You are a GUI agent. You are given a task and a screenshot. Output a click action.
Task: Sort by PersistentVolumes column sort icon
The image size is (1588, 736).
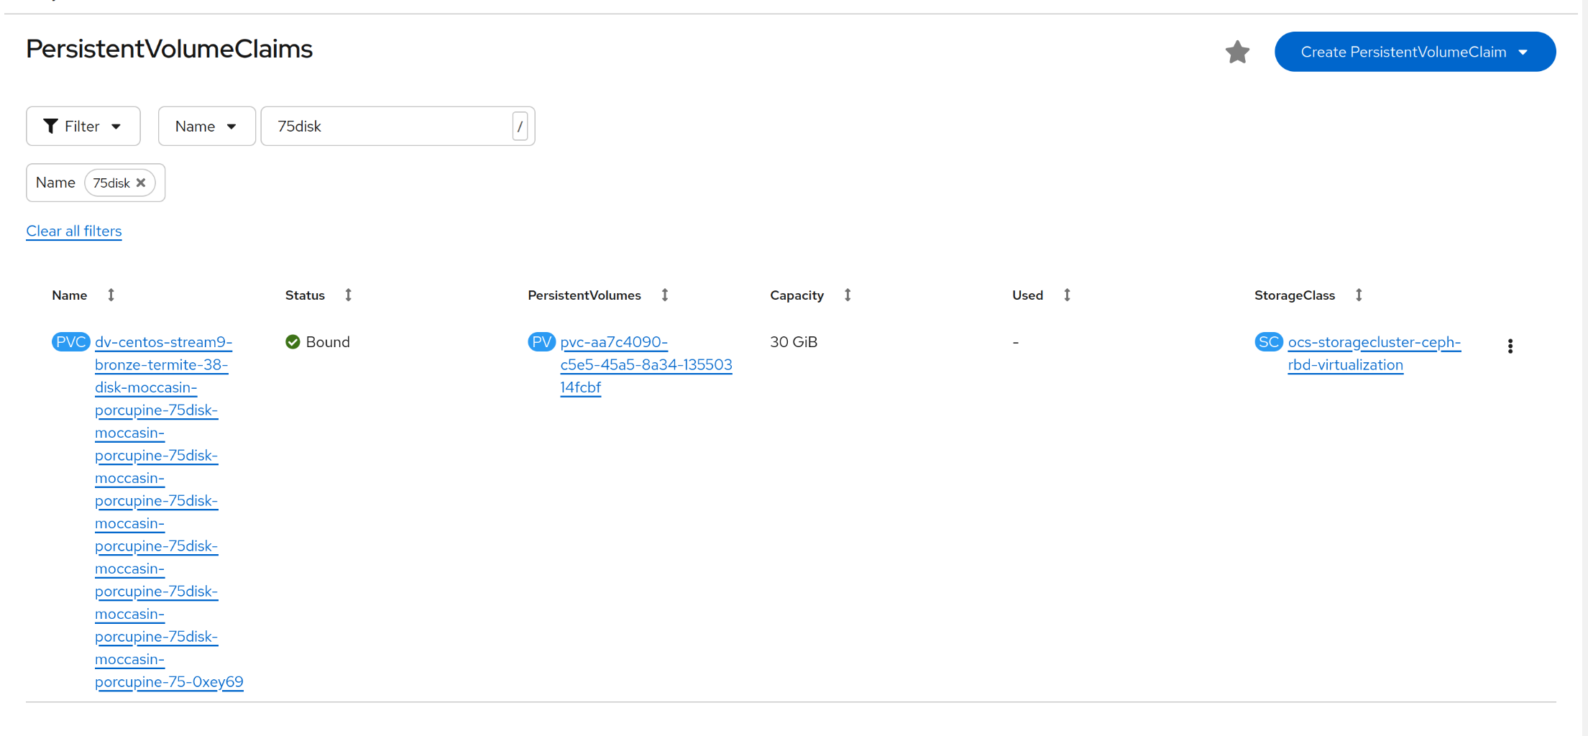tap(665, 295)
